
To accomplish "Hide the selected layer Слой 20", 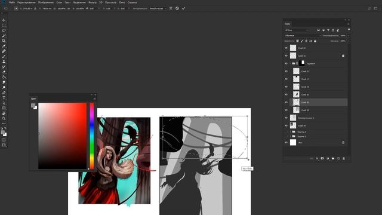I will 286,102.
